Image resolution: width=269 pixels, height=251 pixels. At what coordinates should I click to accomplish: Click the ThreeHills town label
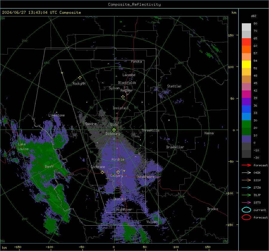(150, 130)
